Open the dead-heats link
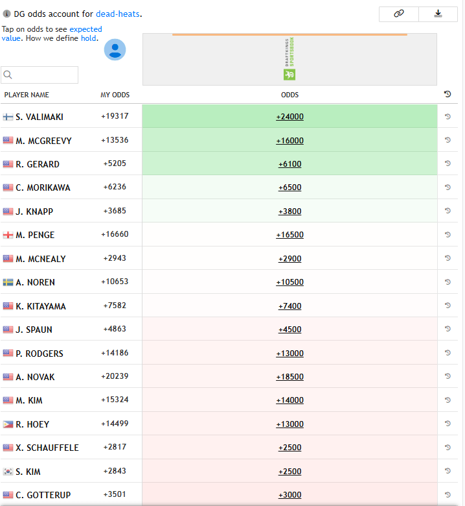This screenshot has height=506, width=465. click(118, 14)
